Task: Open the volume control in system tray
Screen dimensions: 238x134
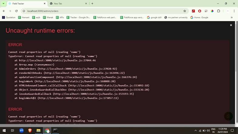Action: 208,130
